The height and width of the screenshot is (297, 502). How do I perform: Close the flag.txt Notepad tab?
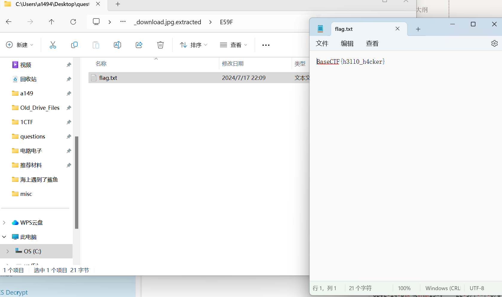(397, 29)
